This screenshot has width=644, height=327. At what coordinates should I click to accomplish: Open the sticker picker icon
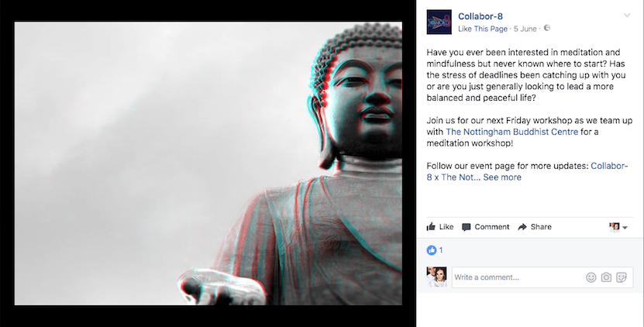pos(622,277)
